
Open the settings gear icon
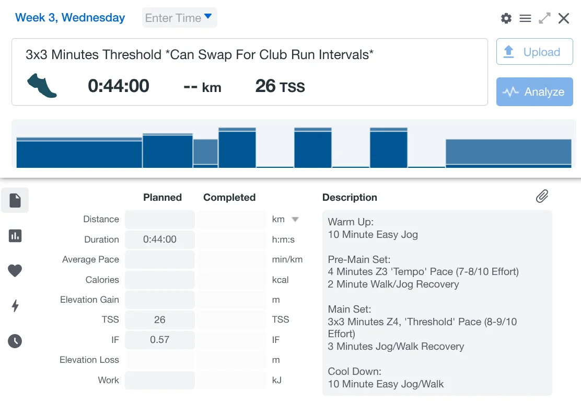(x=506, y=18)
